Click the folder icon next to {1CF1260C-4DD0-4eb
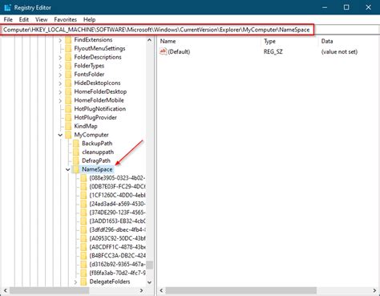 tap(83, 195)
